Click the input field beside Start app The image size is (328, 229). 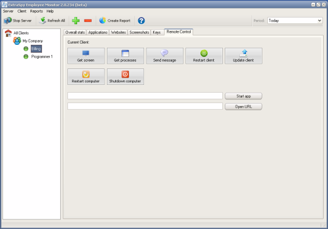[x=145, y=96]
